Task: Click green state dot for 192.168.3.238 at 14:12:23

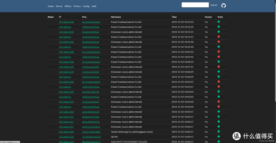Action: (218, 22)
